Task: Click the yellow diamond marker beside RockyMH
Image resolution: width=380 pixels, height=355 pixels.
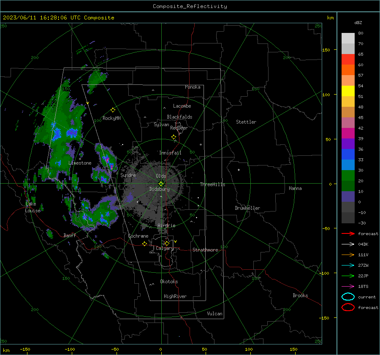Action: pyautogui.click(x=113, y=110)
